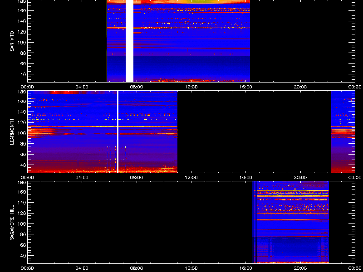This screenshot has height=272, width=363.
Task: Select the 60 frequency label on Learmonth axis
Action: [23, 154]
